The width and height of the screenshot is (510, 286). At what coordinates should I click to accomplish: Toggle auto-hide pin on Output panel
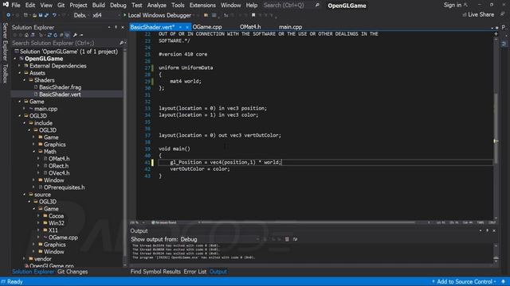tap(487, 230)
